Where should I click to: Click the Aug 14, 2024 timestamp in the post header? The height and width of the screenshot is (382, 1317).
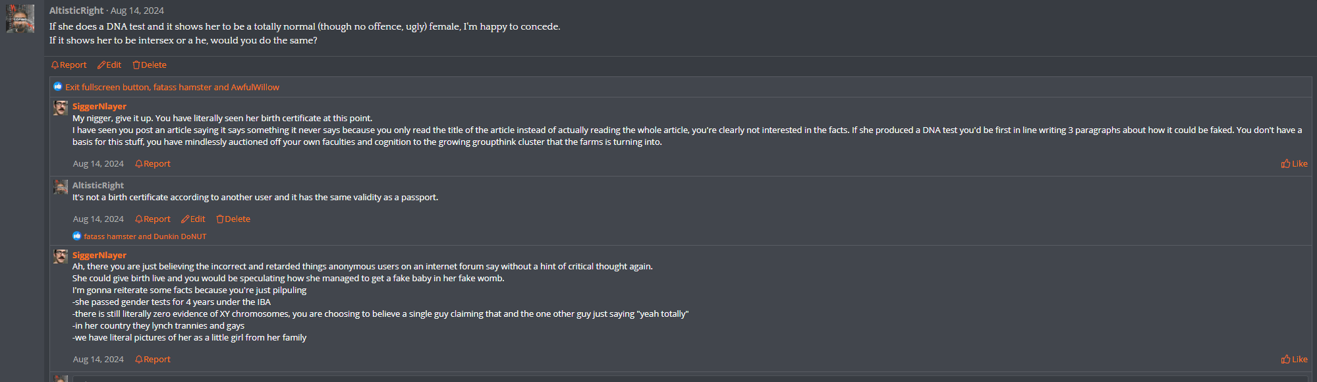[x=137, y=11]
